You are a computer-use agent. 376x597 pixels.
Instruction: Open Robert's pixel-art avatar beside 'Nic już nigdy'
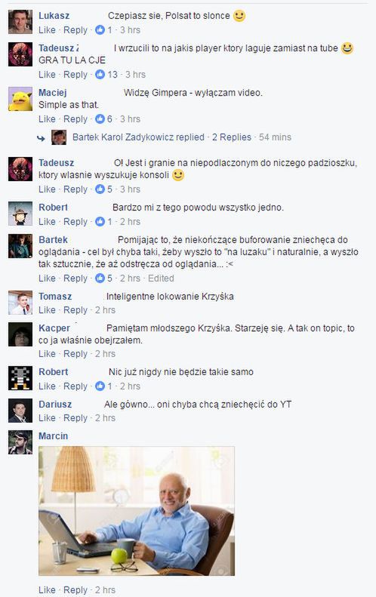20,378
